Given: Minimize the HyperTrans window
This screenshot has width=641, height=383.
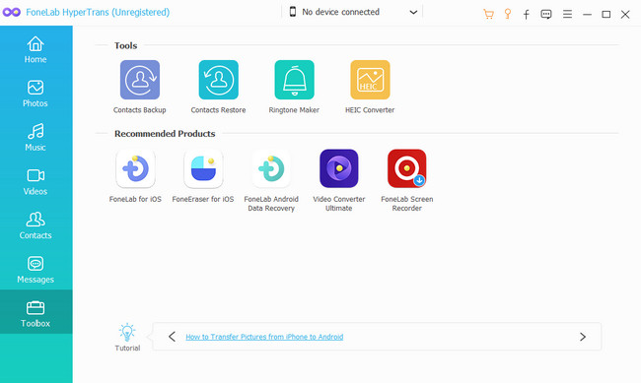Looking at the screenshot, I should click(x=588, y=15).
